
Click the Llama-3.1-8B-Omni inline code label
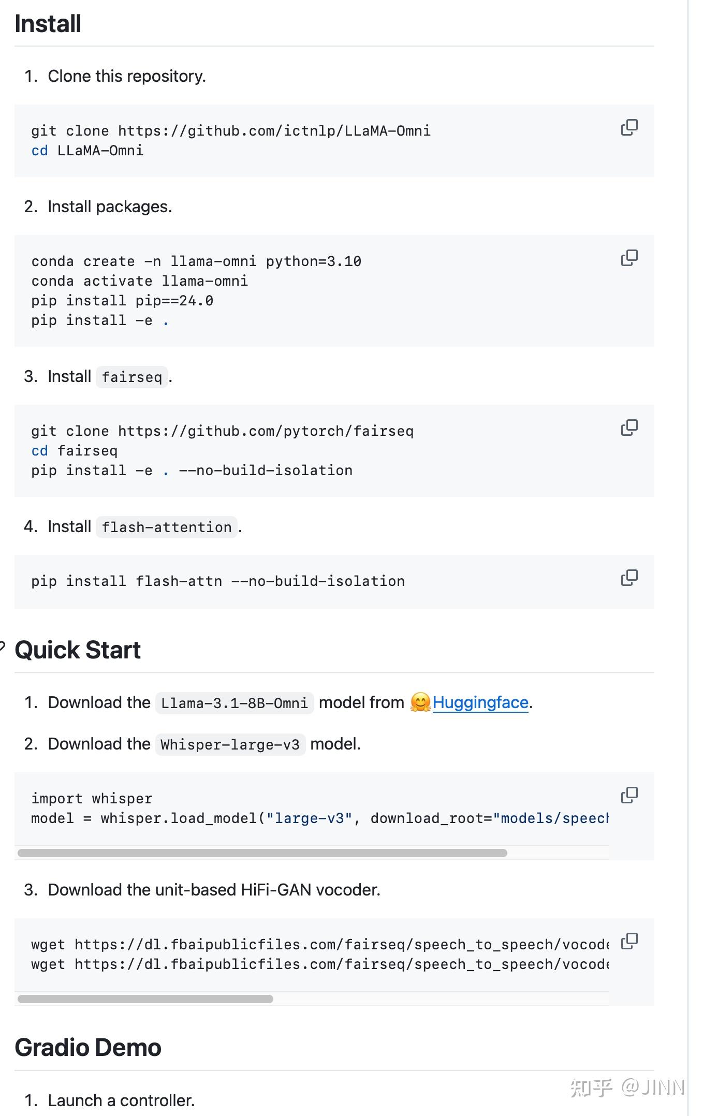pyautogui.click(x=235, y=703)
